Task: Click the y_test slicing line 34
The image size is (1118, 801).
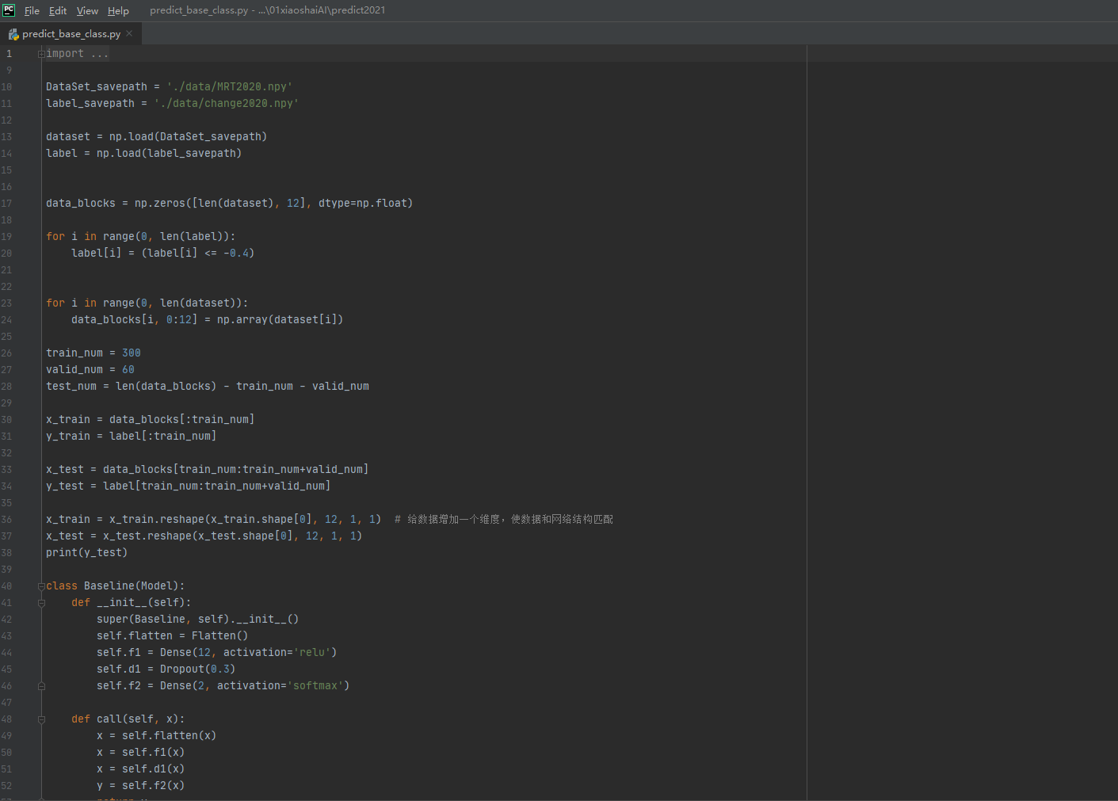Action: pos(188,486)
